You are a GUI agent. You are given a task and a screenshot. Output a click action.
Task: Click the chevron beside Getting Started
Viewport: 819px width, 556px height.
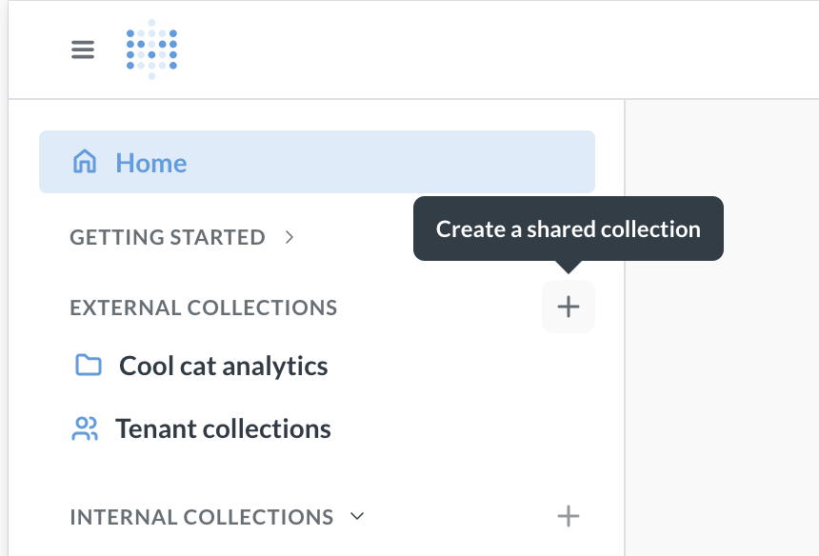(289, 237)
